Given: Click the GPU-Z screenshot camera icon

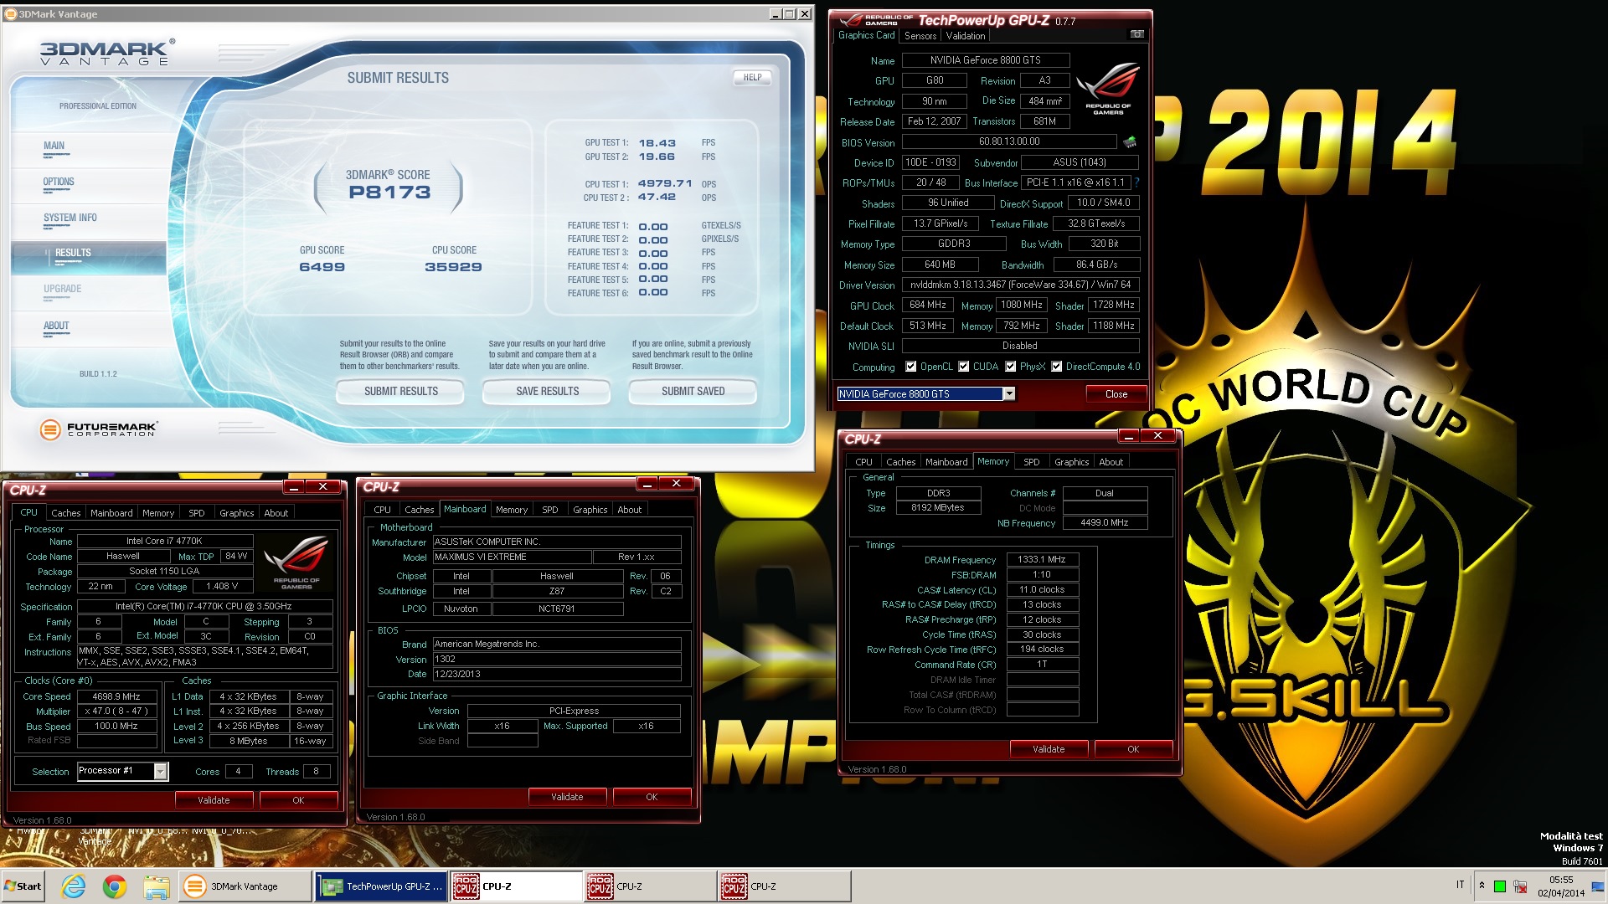Looking at the screenshot, I should tap(1136, 34).
